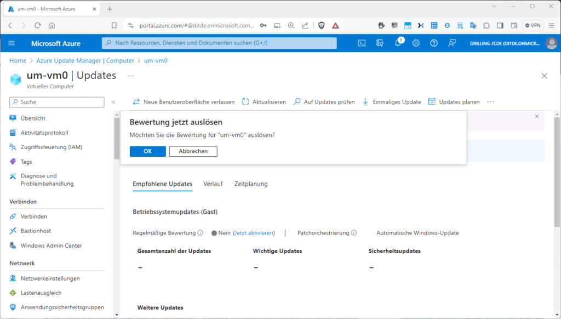Click the main content vertical scrollbar
The image size is (561, 319).
pyautogui.click(x=557, y=172)
